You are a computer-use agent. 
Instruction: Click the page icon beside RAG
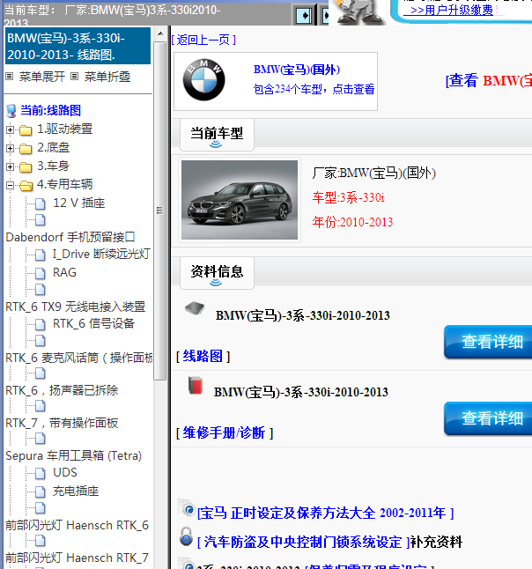pyautogui.click(x=41, y=273)
